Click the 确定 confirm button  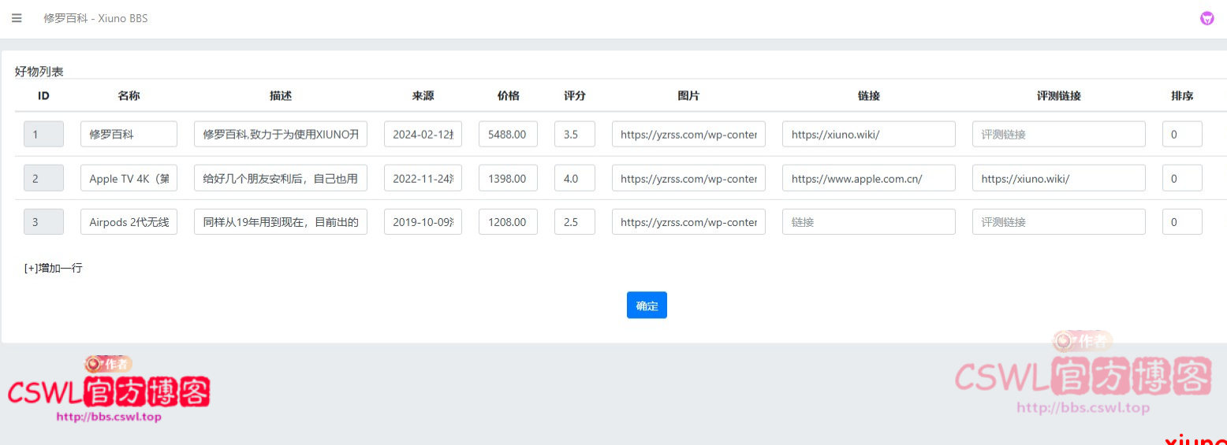[x=647, y=306]
